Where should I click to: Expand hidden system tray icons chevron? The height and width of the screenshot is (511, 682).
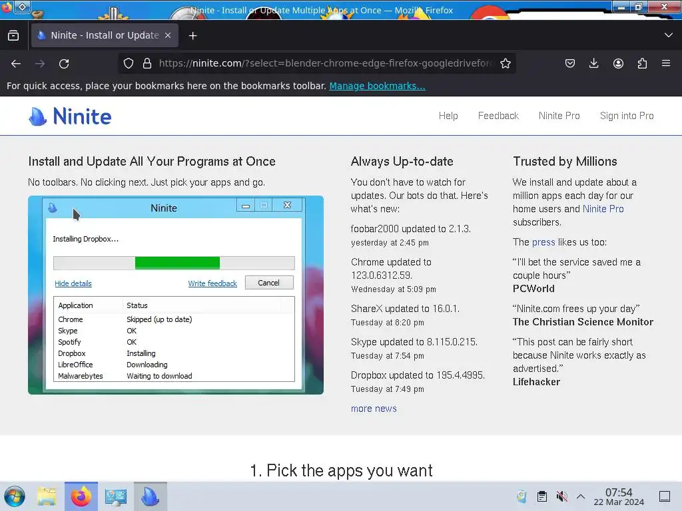pos(581,496)
